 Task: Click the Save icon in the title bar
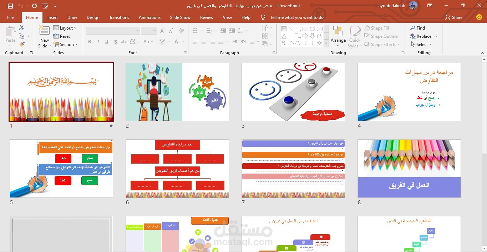(10, 6)
